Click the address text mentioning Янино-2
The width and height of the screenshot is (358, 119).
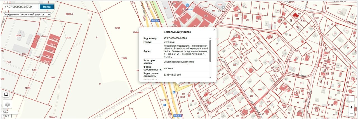(186, 51)
